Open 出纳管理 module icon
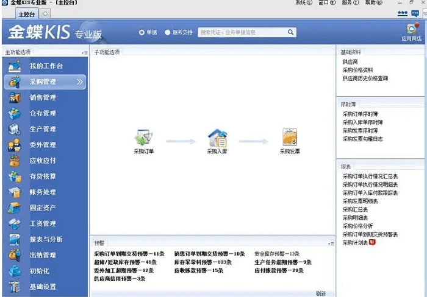Screen dimensions: 427x297 point(15,255)
